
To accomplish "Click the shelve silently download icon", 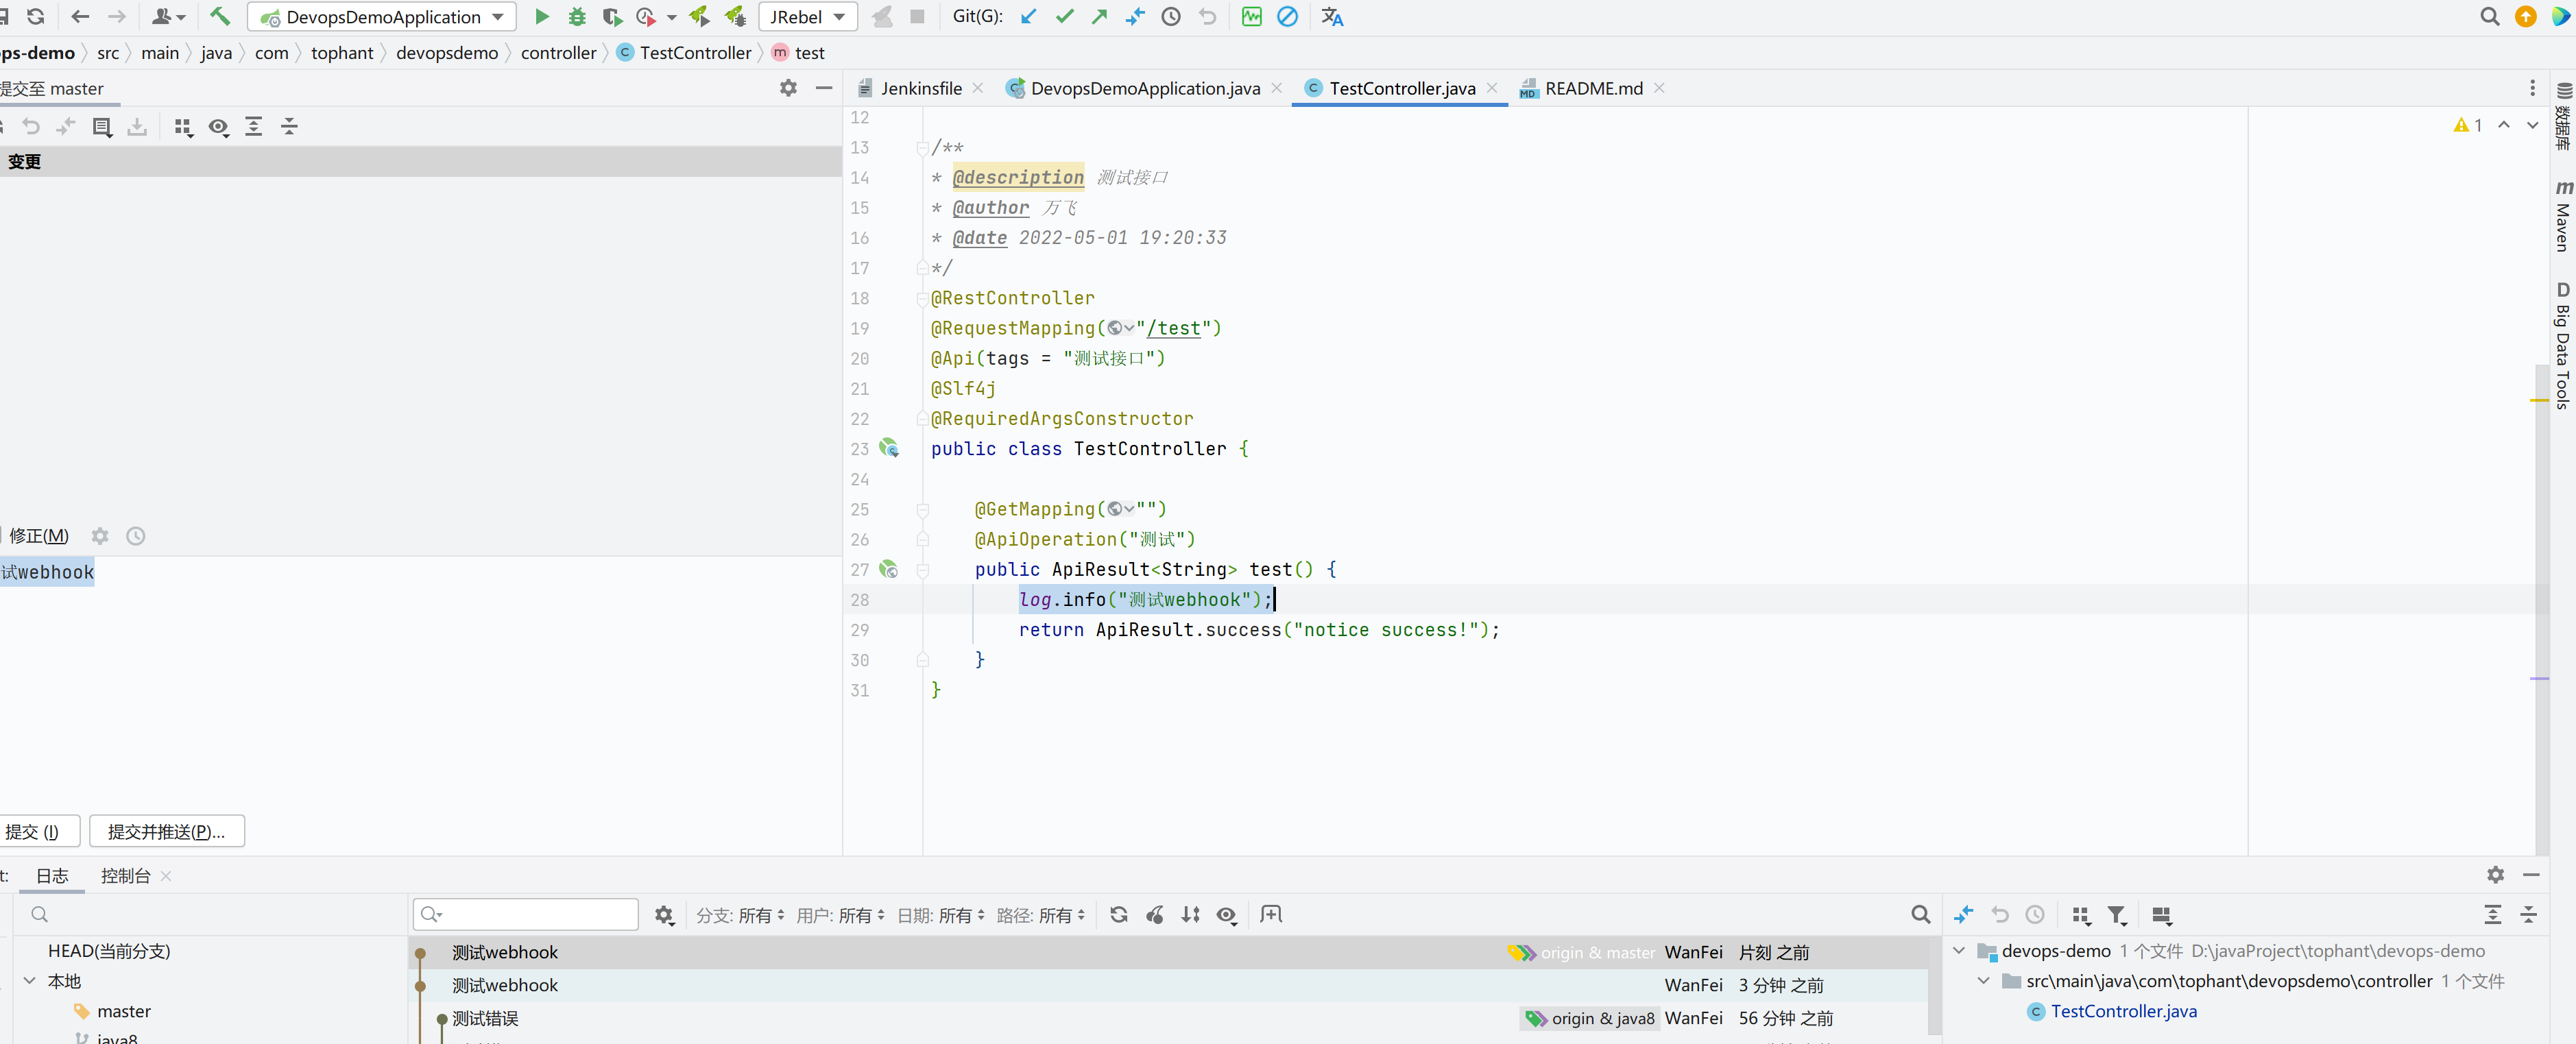I will (137, 127).
